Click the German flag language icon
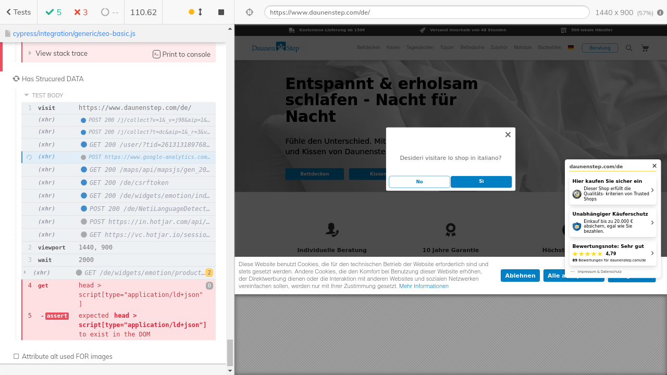 571,47
